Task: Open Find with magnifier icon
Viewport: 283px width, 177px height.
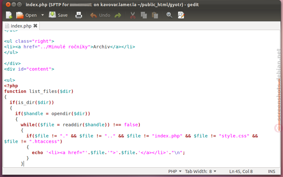Action: (169, 15)
